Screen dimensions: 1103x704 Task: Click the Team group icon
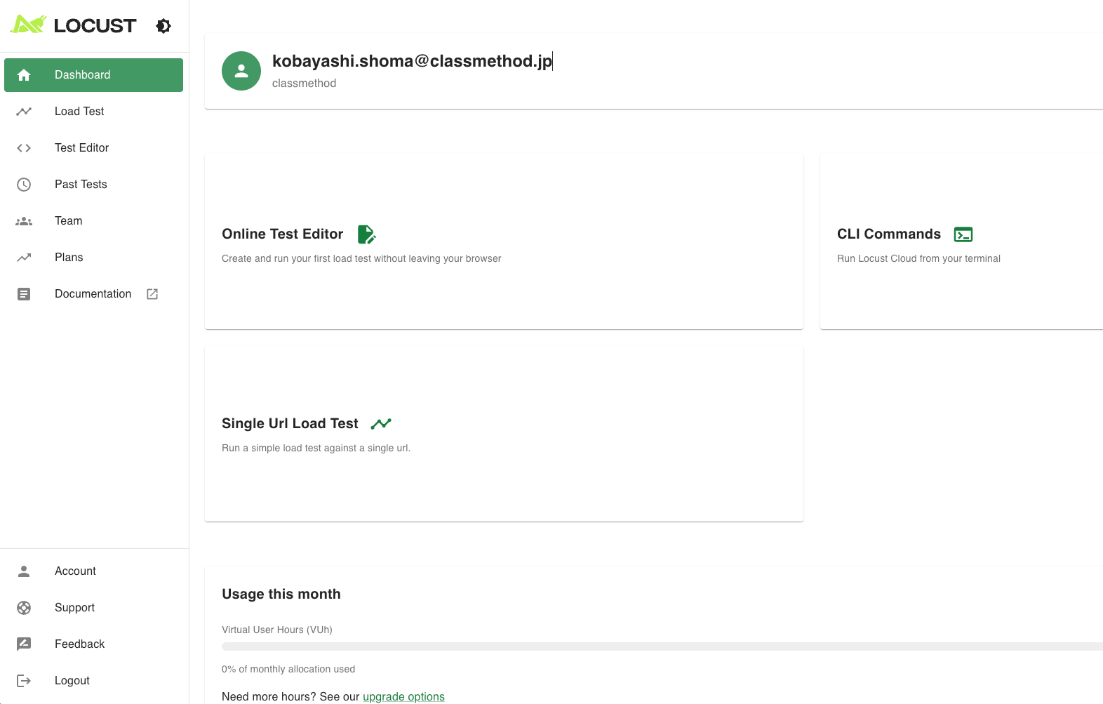[24, 221]
